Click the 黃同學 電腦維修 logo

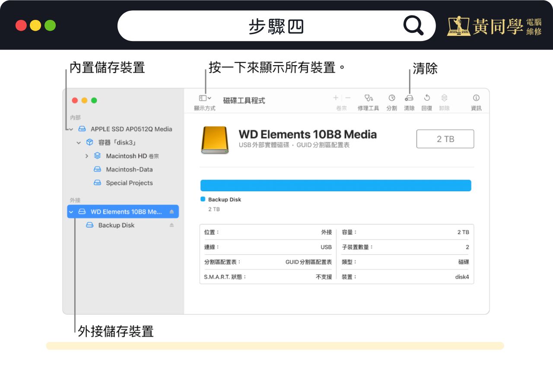(x=494, y=26)
